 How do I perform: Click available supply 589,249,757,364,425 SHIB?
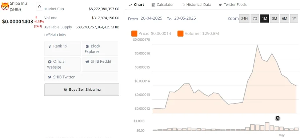click(97, 27)
